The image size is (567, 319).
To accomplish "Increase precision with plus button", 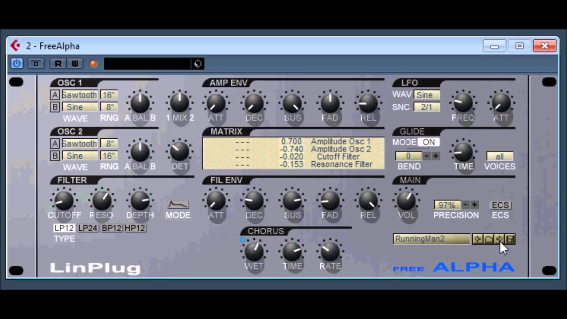I will (474, 205).
